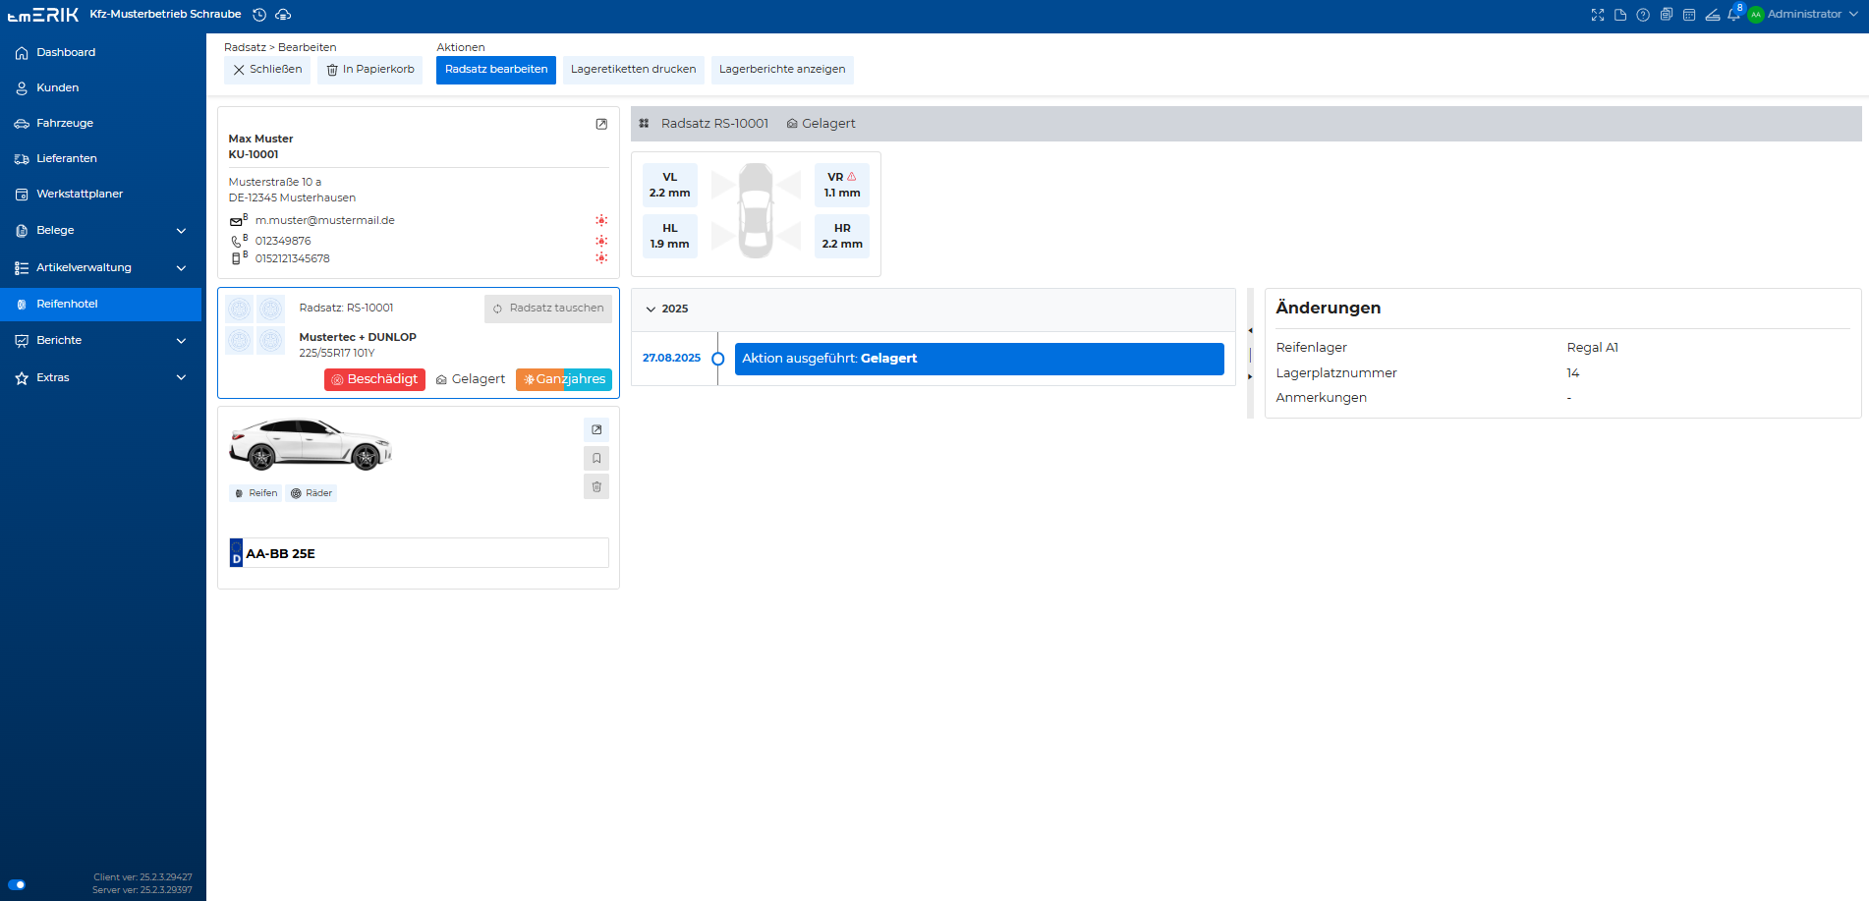Click Lageretiketten drucken button

pos(633,70)
